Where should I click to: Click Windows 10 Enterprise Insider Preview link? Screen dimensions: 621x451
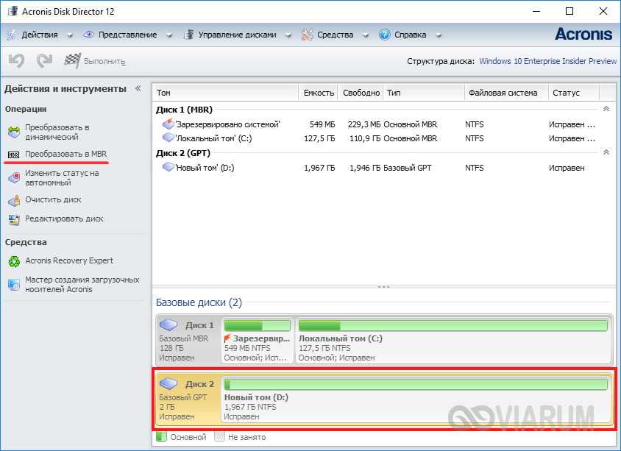click(547, 61)
